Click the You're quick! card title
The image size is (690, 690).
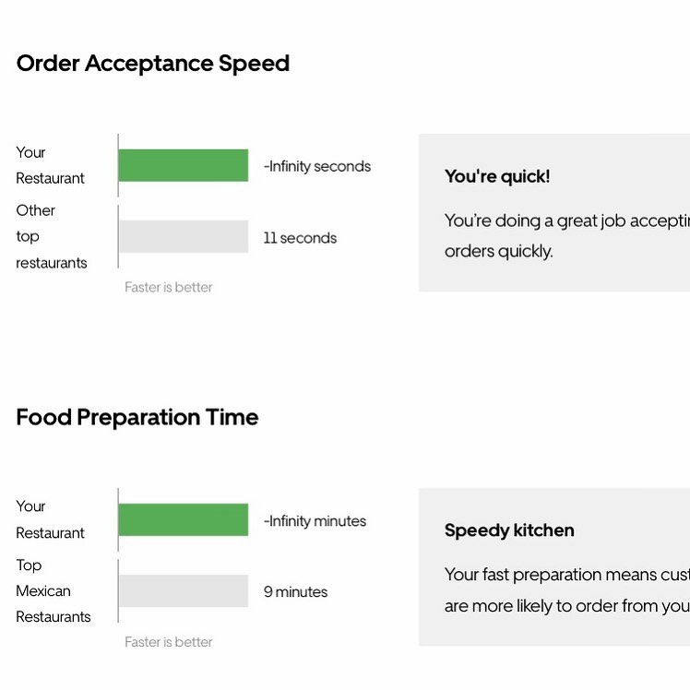tap(497, 176)
